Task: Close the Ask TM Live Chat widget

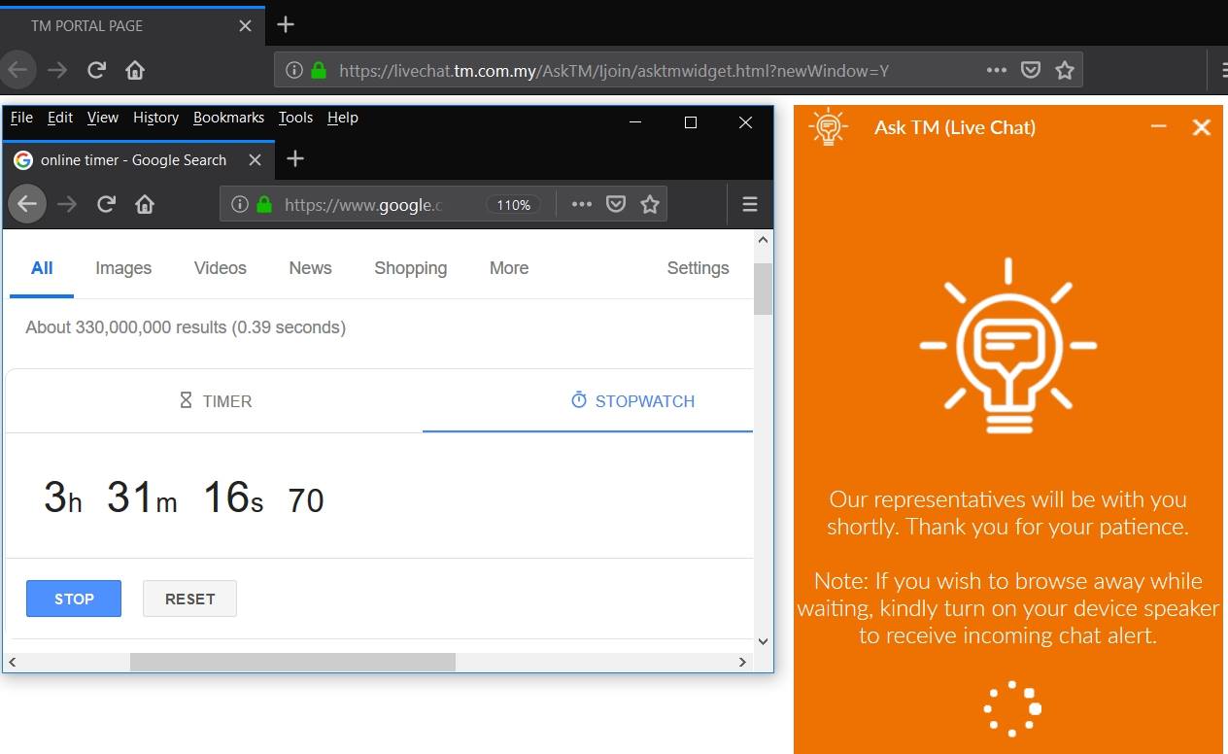Action: click(x=1202, y=127)
